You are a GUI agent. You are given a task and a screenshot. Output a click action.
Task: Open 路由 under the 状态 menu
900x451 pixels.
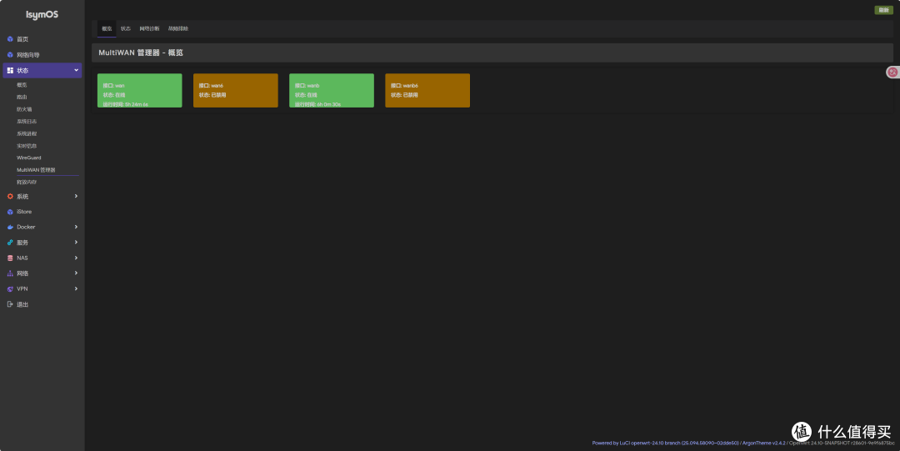click(22, 97)
